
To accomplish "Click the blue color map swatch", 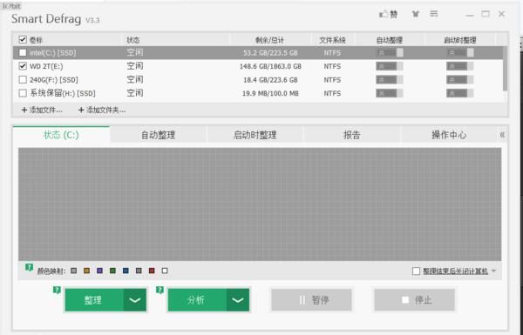I will pos(126,271).
